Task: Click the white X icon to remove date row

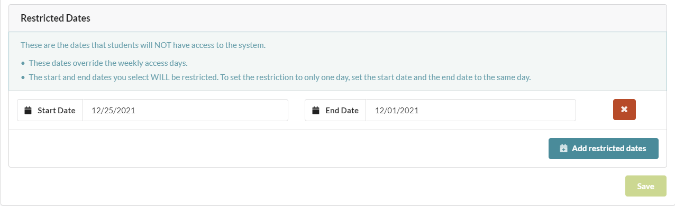Action: pyautogui.click(x=624, y=110)
